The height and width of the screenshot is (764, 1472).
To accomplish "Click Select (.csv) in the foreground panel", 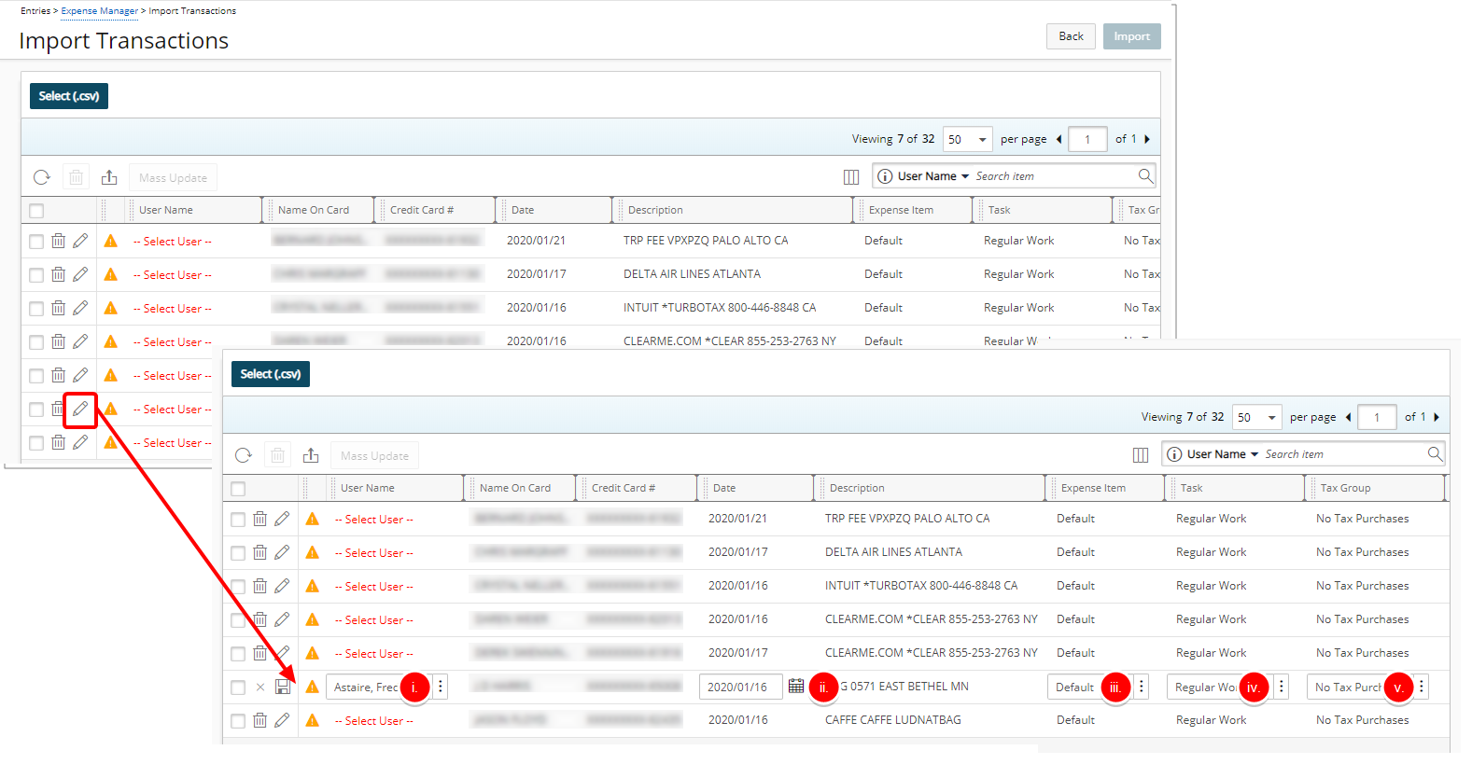I will [x=271, y=374].
